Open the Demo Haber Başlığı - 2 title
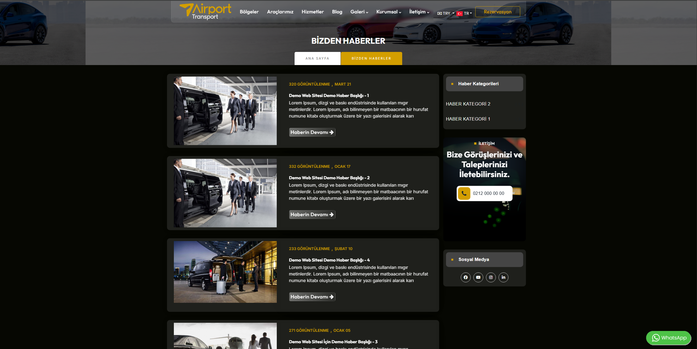The height and width of the screenshot is (349, 697). point(329,178)
